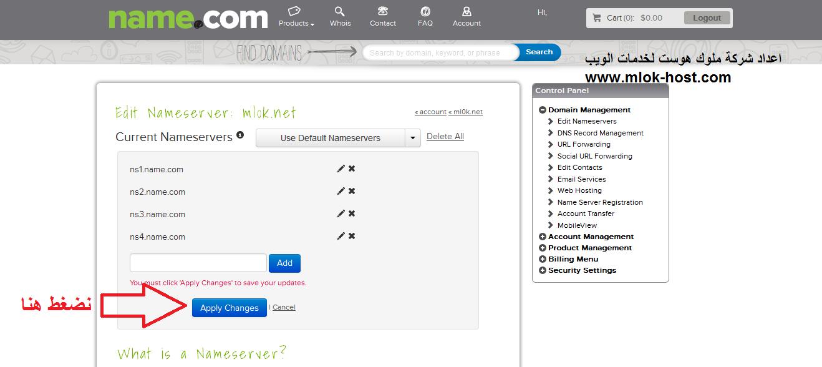Click the Cancel link
This screenshot has height=367, width=822.
284,307
